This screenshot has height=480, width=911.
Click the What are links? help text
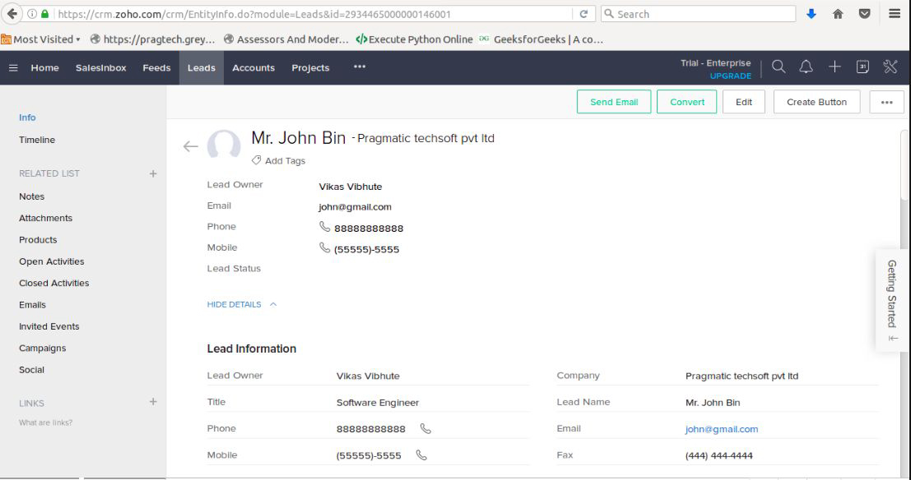[x=45, y=422]
